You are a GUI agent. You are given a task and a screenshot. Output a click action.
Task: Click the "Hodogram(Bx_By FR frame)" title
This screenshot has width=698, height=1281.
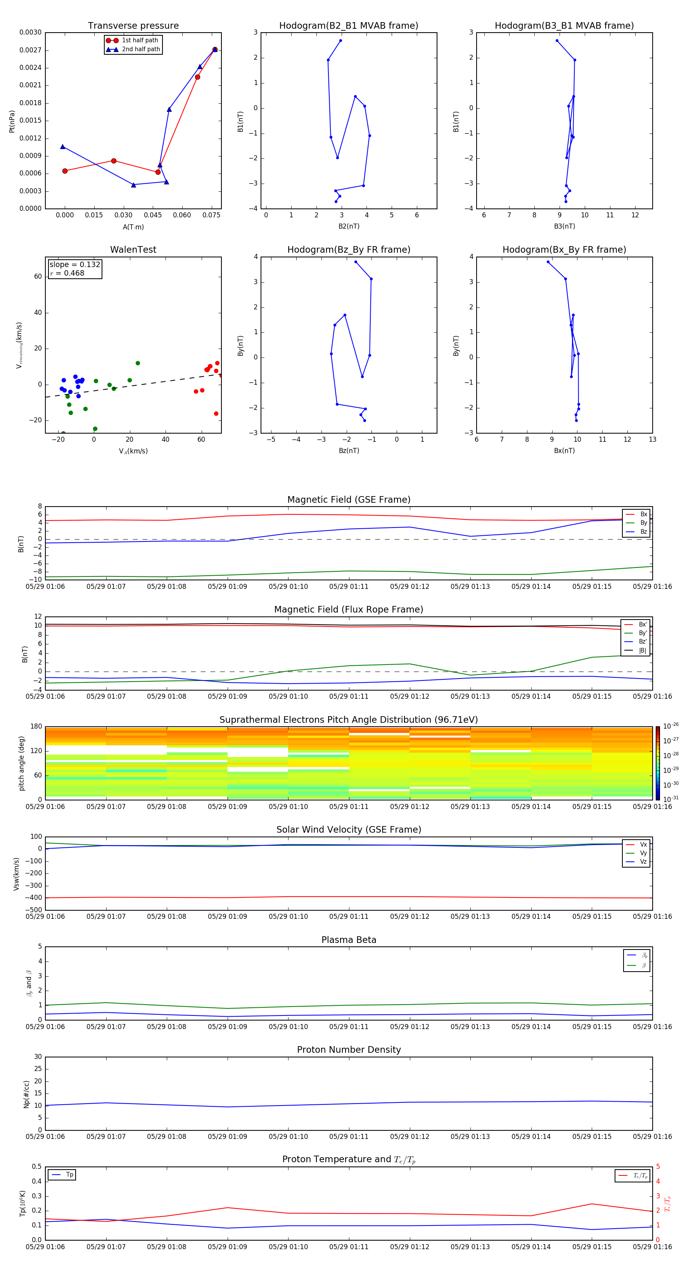click(x=564, y=250)
